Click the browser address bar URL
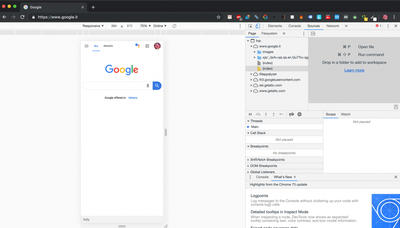Screen dimensions: 400x228 tap(57, 17)
